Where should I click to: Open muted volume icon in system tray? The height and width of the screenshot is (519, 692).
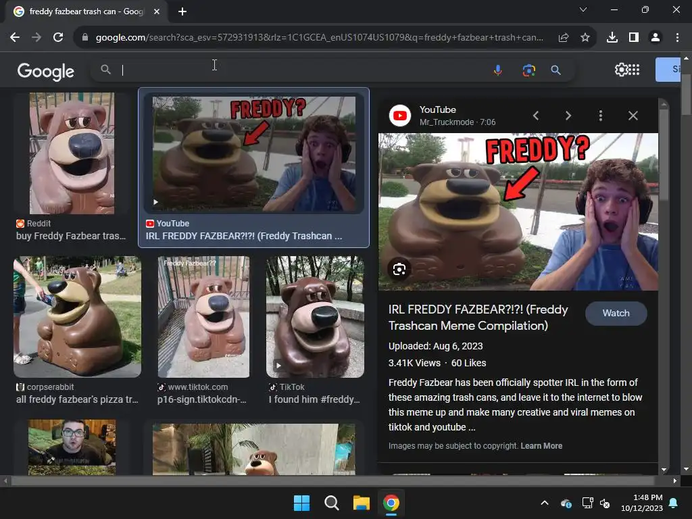(605, 503)
